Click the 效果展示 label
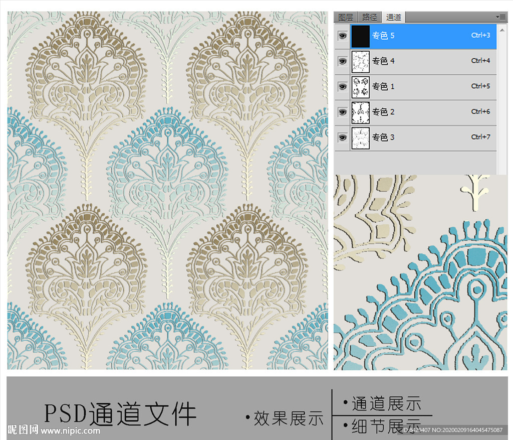 [x=289, y=418]
